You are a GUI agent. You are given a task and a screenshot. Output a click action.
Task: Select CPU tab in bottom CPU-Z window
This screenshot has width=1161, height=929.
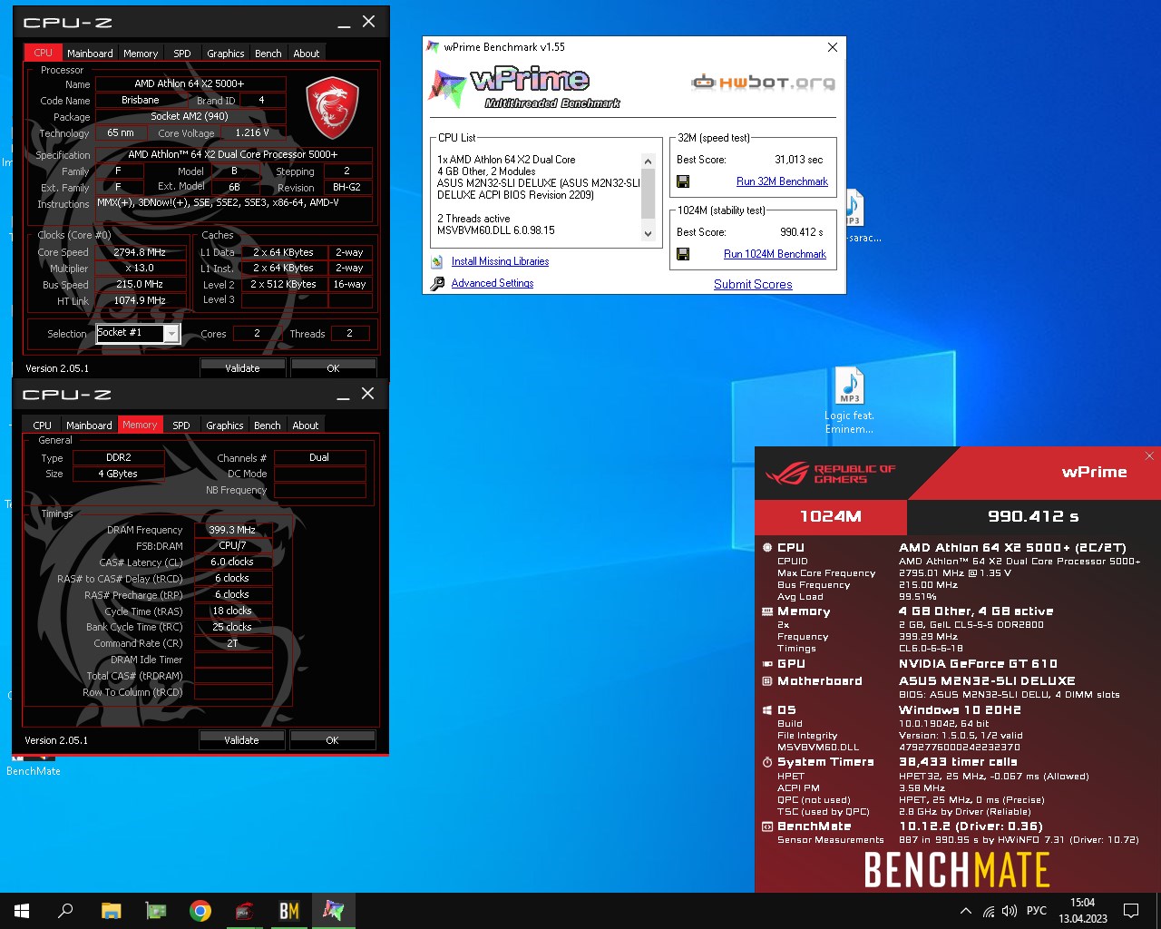[x=43, y=425]
